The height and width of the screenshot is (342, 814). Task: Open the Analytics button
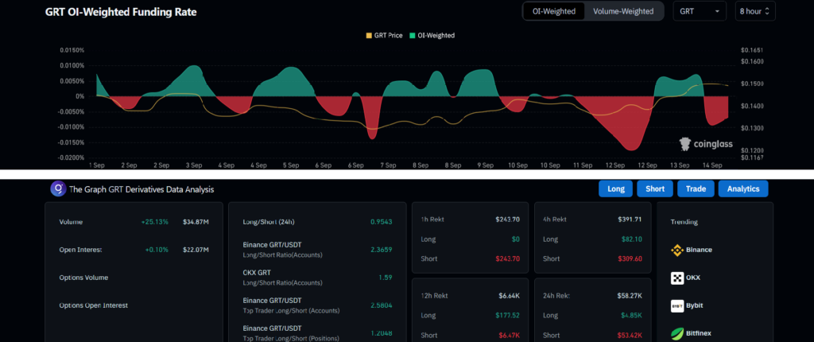tap(743, 188)
